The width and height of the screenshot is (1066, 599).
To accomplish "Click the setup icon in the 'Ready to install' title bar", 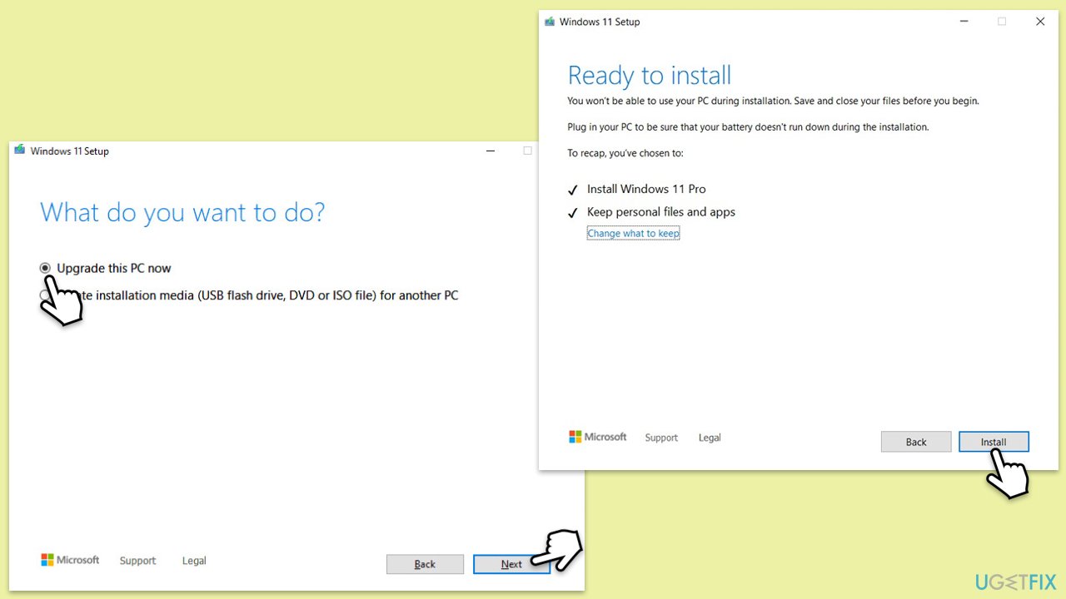I will coord(550,22).
